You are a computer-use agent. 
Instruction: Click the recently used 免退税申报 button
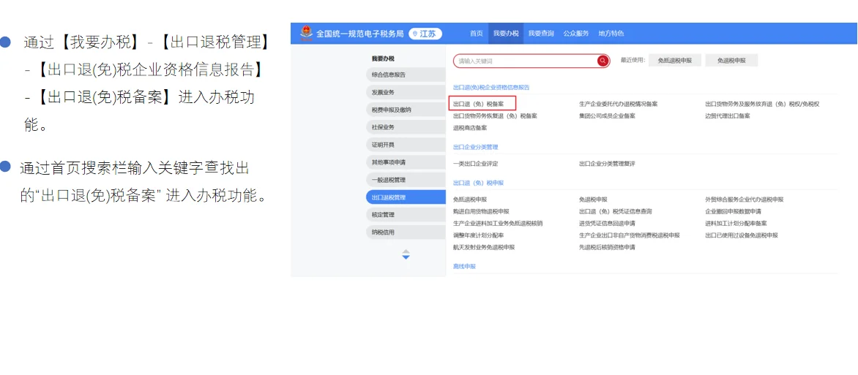[731, 61]
